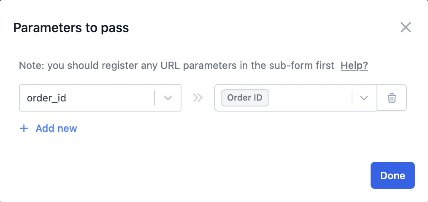Screen dimensions: 428x202
Task: Select the Order ID tag chip
Action: [x=245, y=98]
